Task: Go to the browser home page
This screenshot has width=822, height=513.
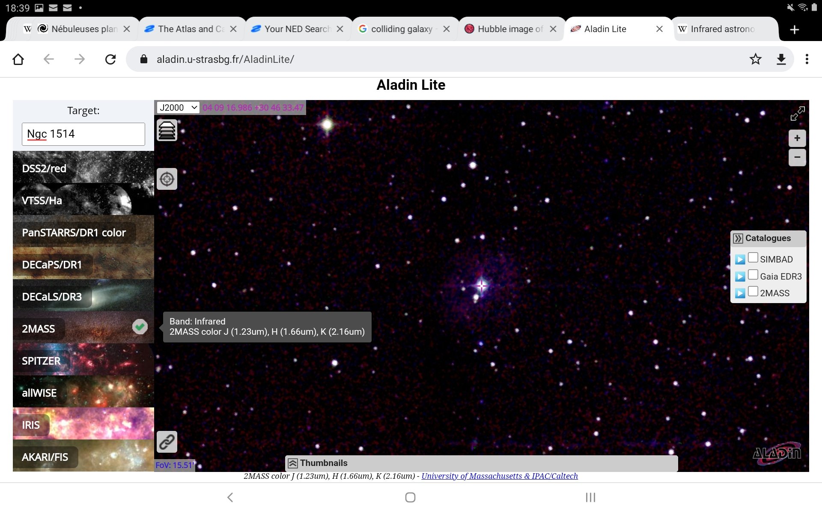Action: click(18, 59)
